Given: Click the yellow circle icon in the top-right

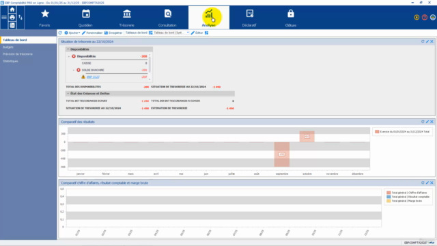Looking at the screenshot, I should pyautogui.click(x=417, y=17).
